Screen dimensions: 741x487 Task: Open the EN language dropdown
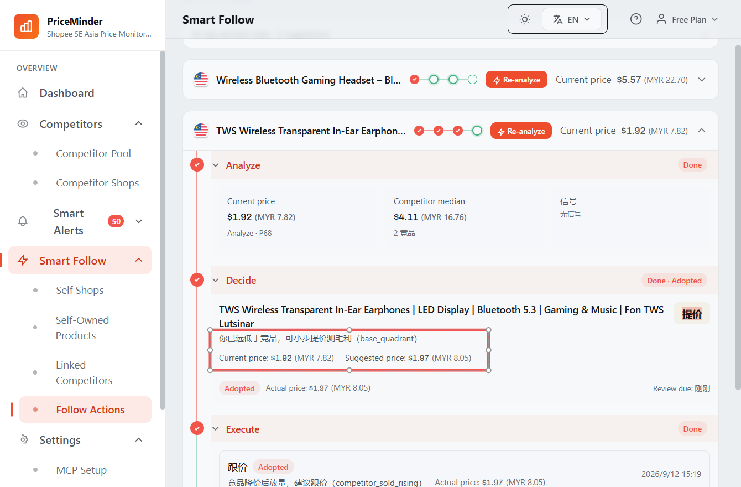coord(572,19)
